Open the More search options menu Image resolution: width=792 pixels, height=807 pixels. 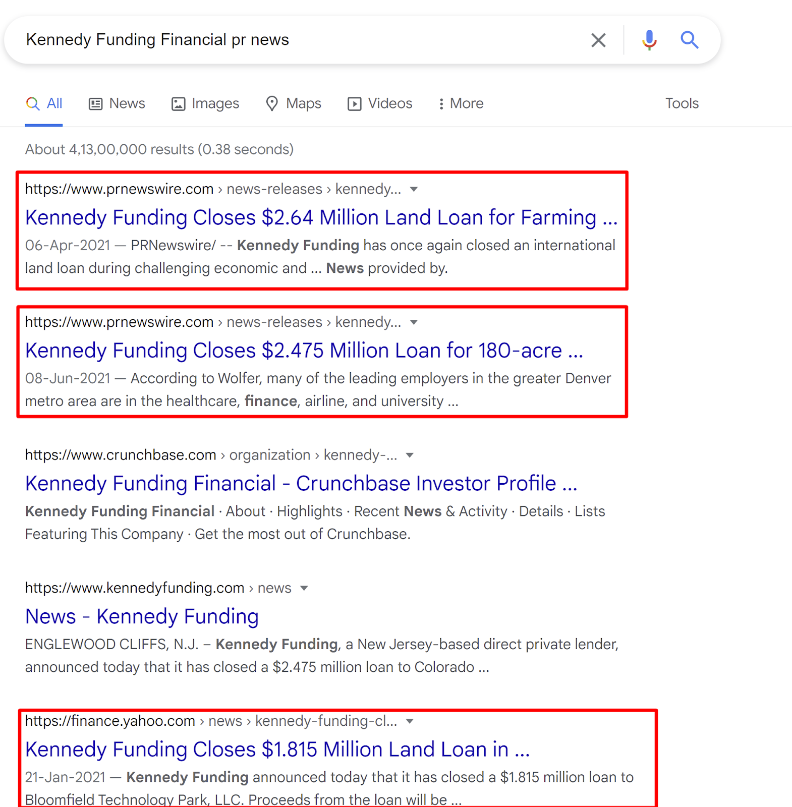click(x=461, y=103)
